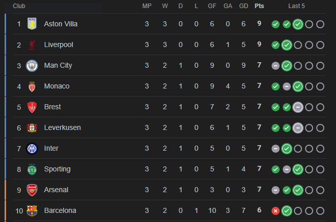Select the Inter club logo
This screenshot has width=336, height=222.
coord(32,149)
